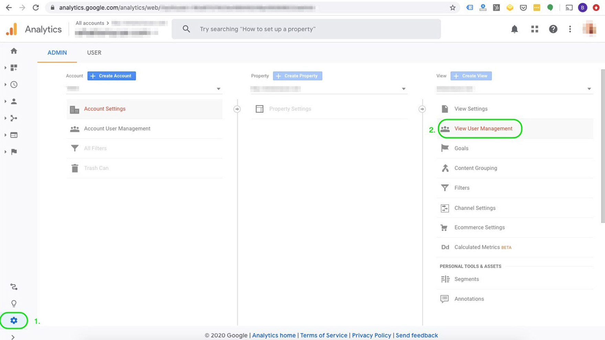Click the three-dot more options icon

click(x=570, y=29)
